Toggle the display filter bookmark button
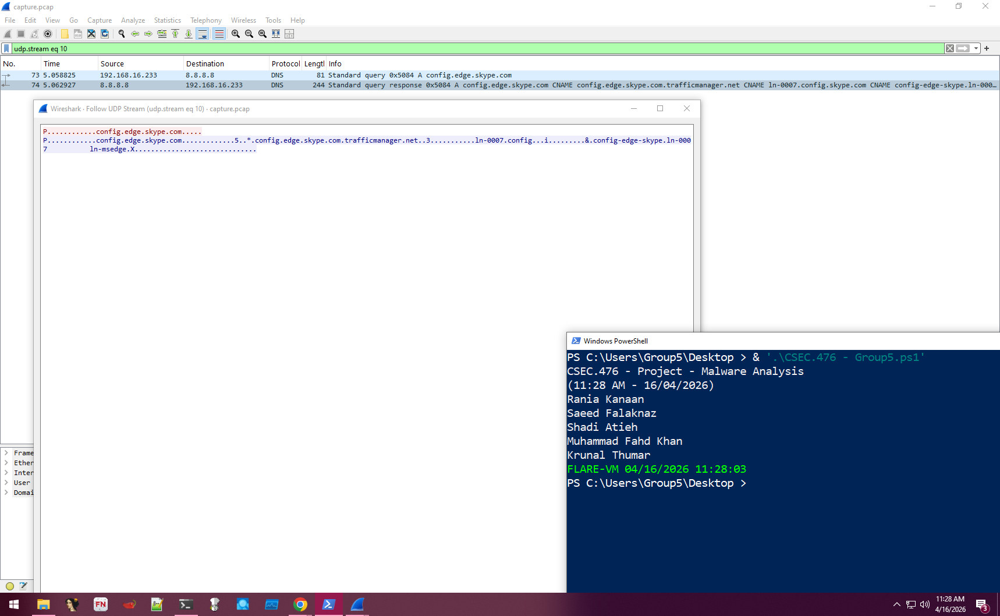This screenshot has height=616, width=1000. tap(6, 48)
